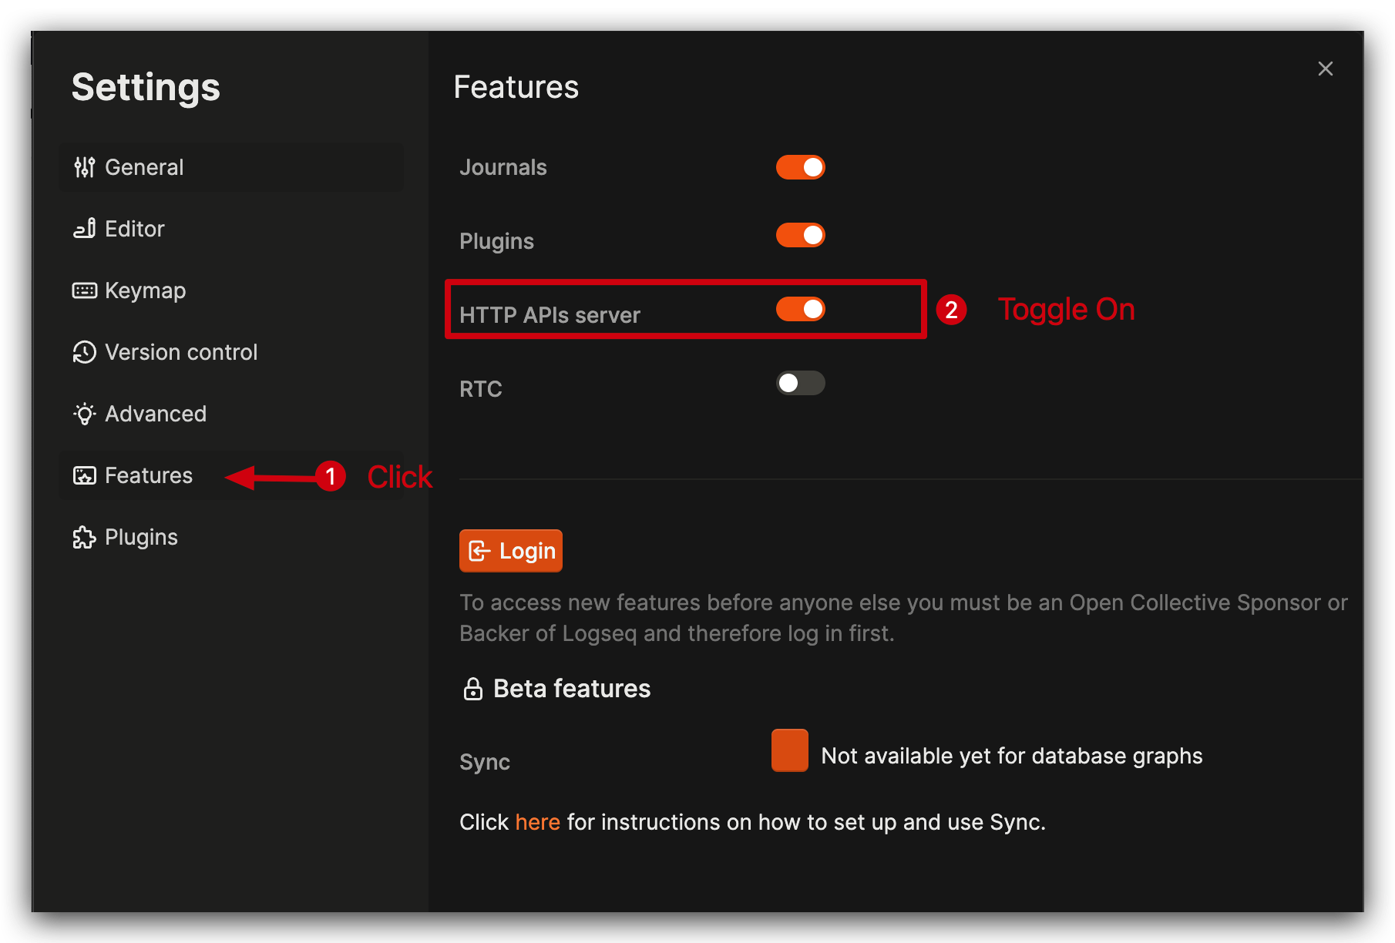
Task: Click the Editor pencil icon
Action: tap(85, 228)
